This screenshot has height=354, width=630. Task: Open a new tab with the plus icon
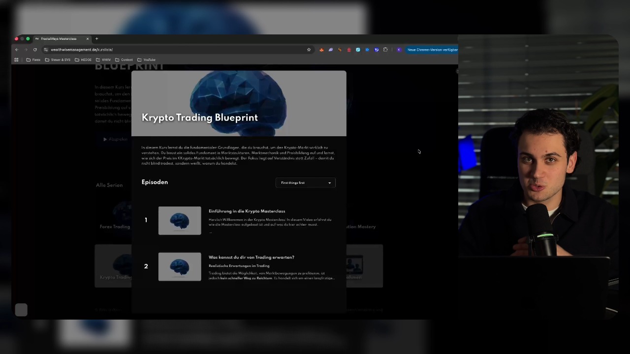point(96,39)
